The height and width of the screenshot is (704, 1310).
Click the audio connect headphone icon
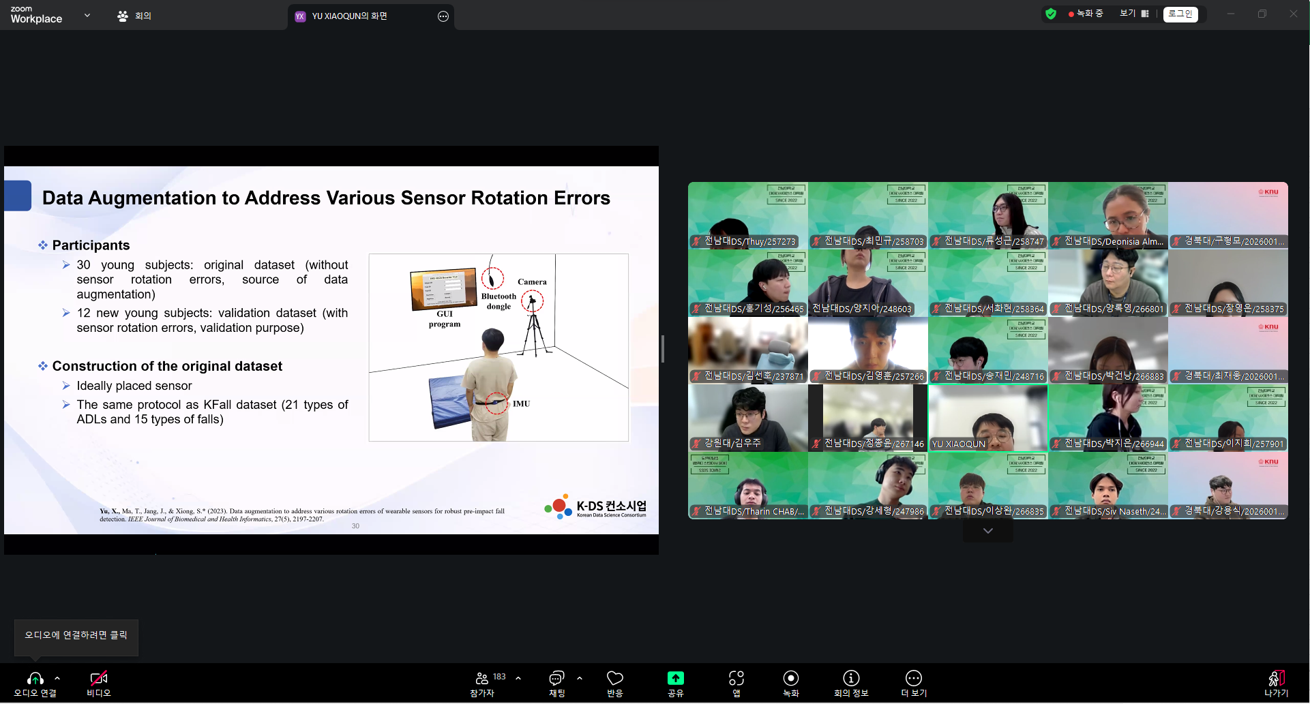coord(35,679)
